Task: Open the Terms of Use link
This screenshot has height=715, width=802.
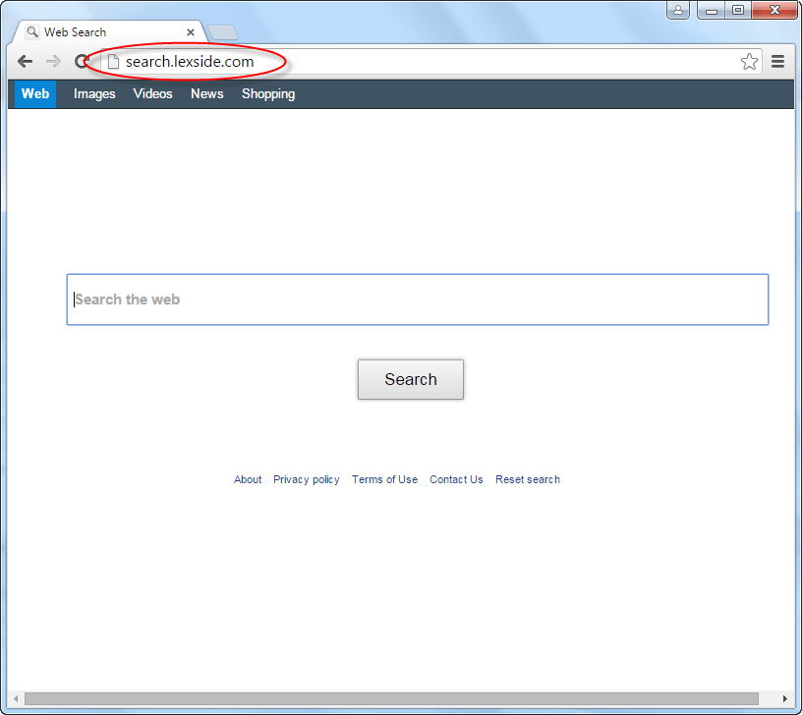Action: point(384,479)
